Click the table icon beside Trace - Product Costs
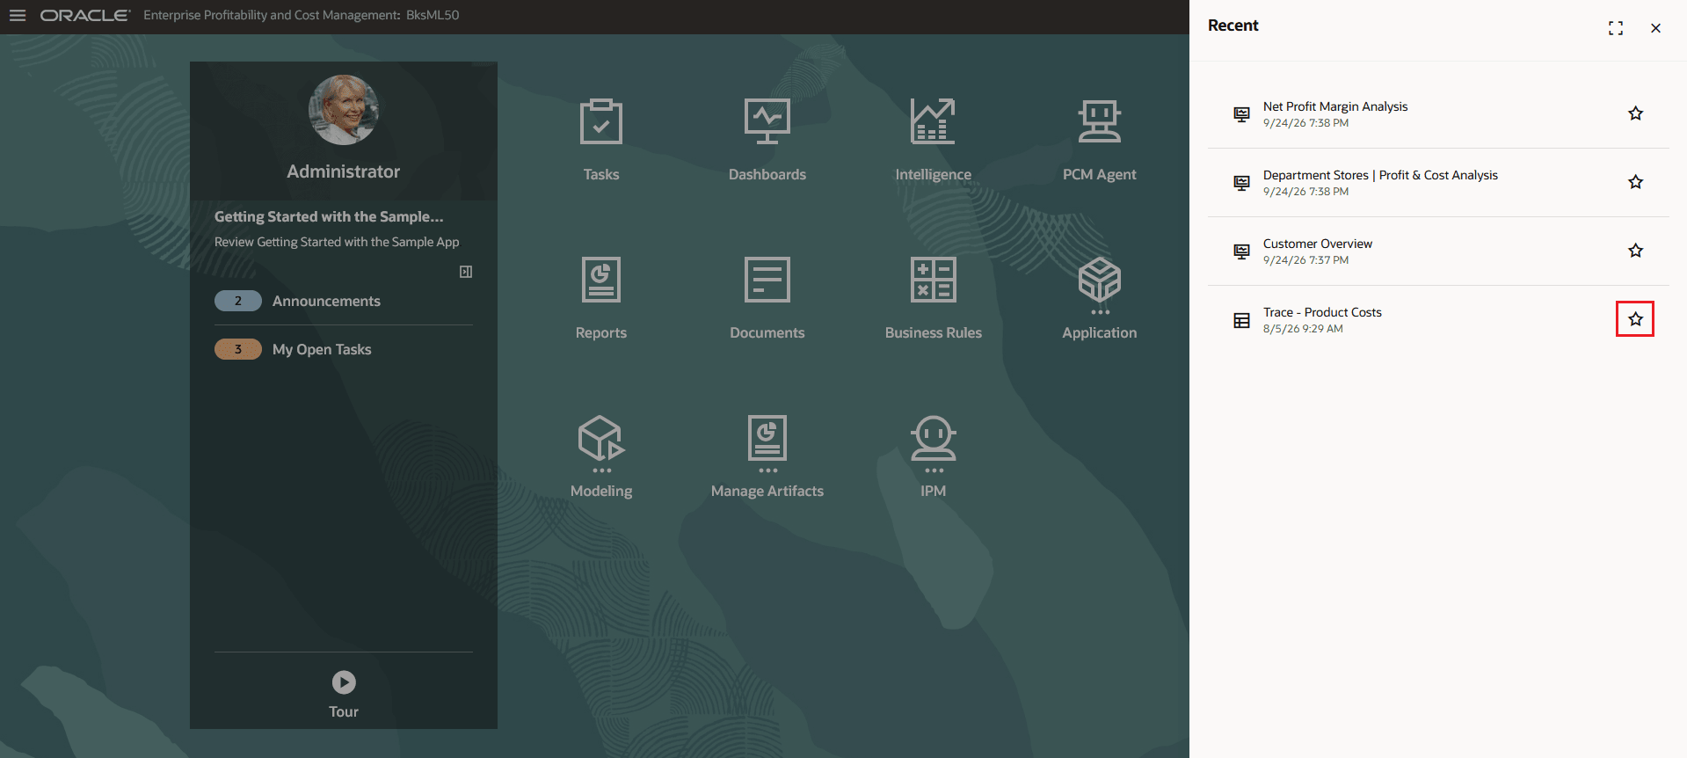The width and height of the screenshot is (1687, 758). (x=1241, y=320)
